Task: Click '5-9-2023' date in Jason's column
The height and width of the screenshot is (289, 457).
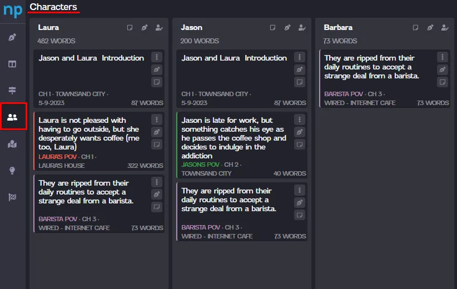Action: [194, 103]
